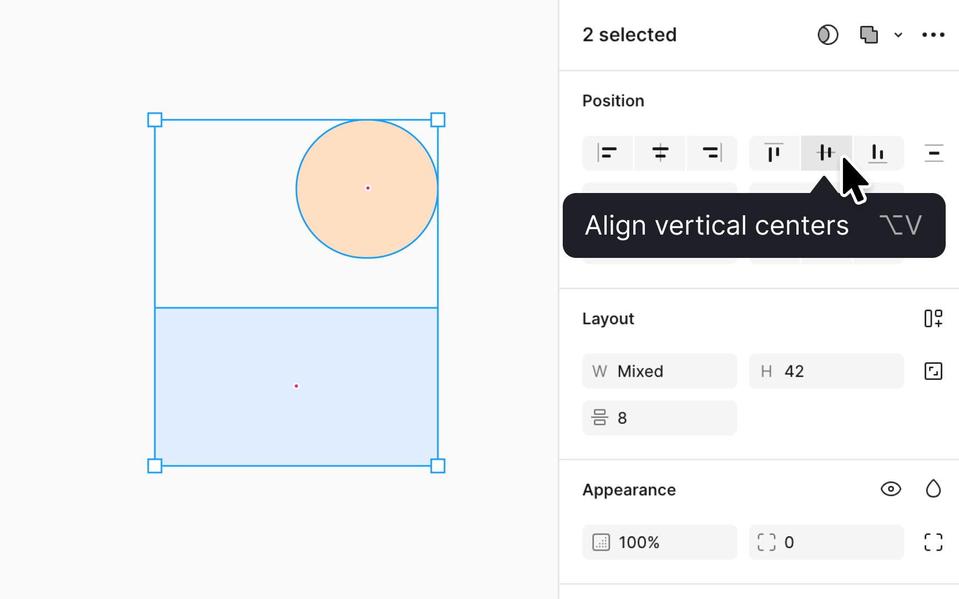Click the horizontal gap spacing icon
This screenshot has width=959, height=599.
coord(600,418)
